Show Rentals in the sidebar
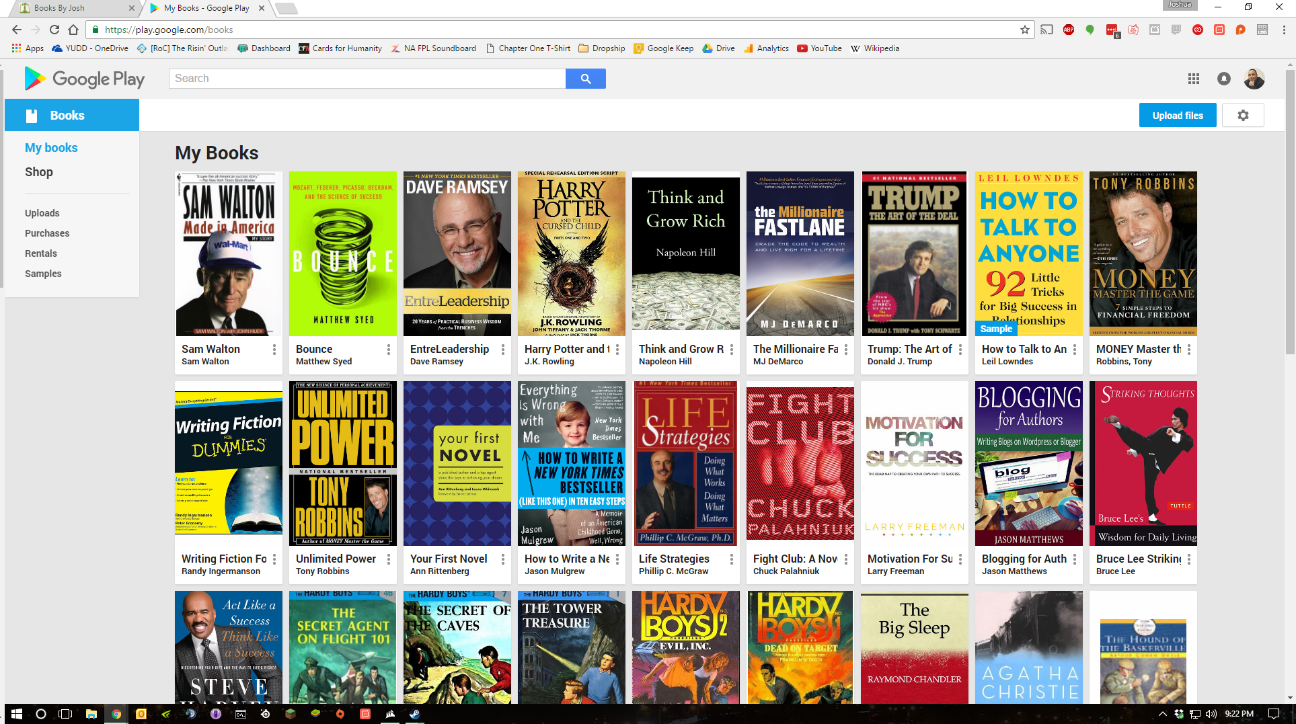Viewport: 1296px width, 724px height. tap(41, 253)
